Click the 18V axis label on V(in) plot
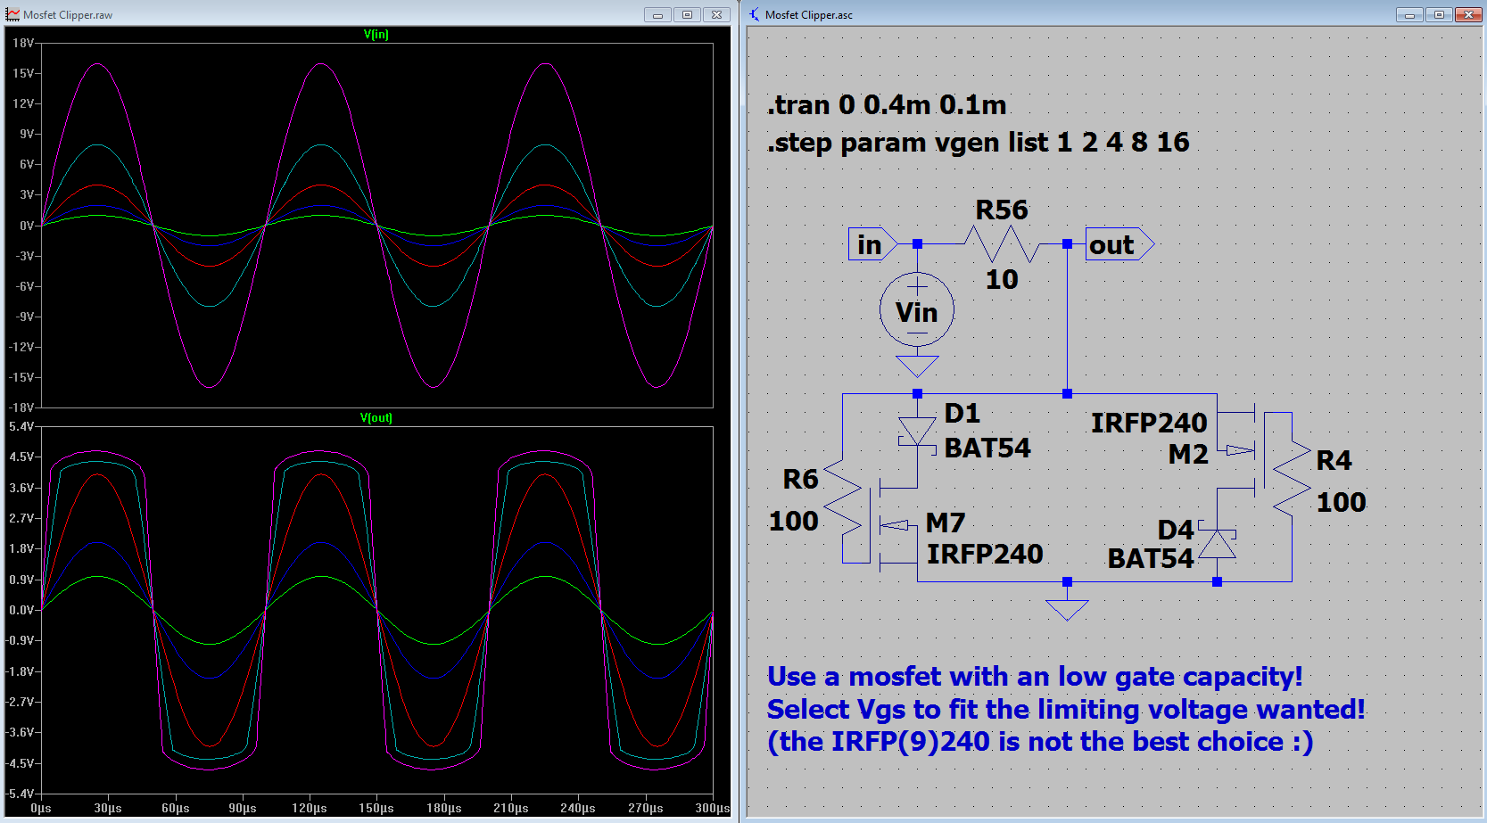1487x823 pixels. click(23, 43)
